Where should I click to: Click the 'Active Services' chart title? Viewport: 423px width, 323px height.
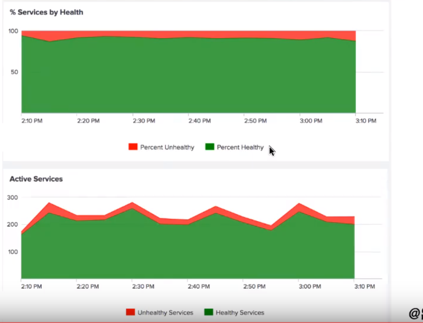tap(36, 179)
